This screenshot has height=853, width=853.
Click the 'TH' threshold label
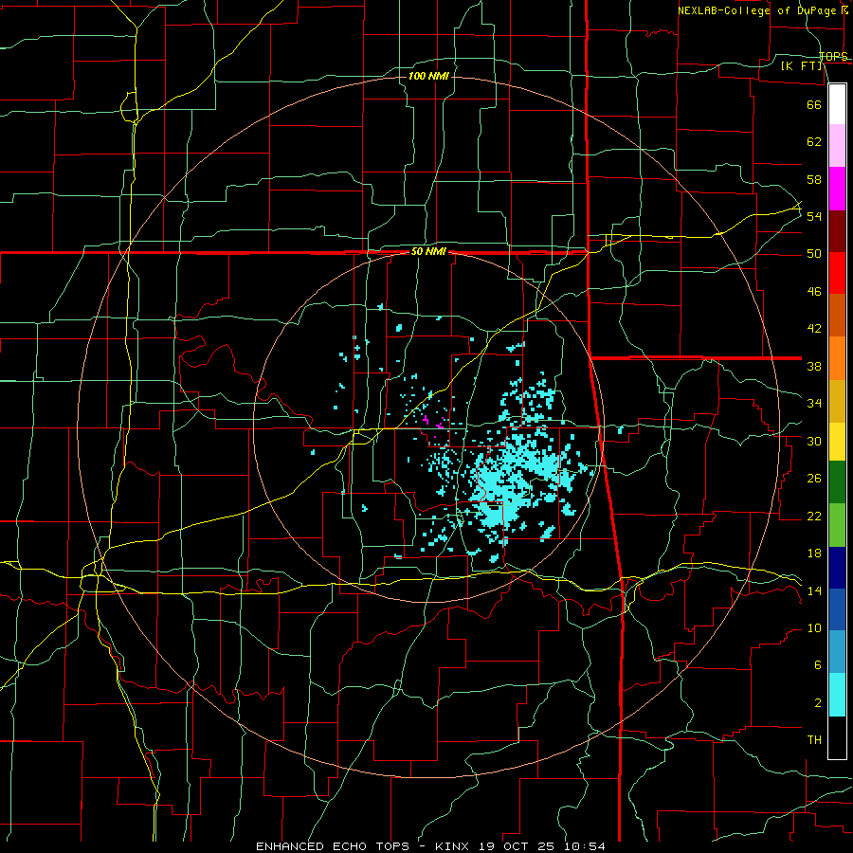tap(814, 740)
